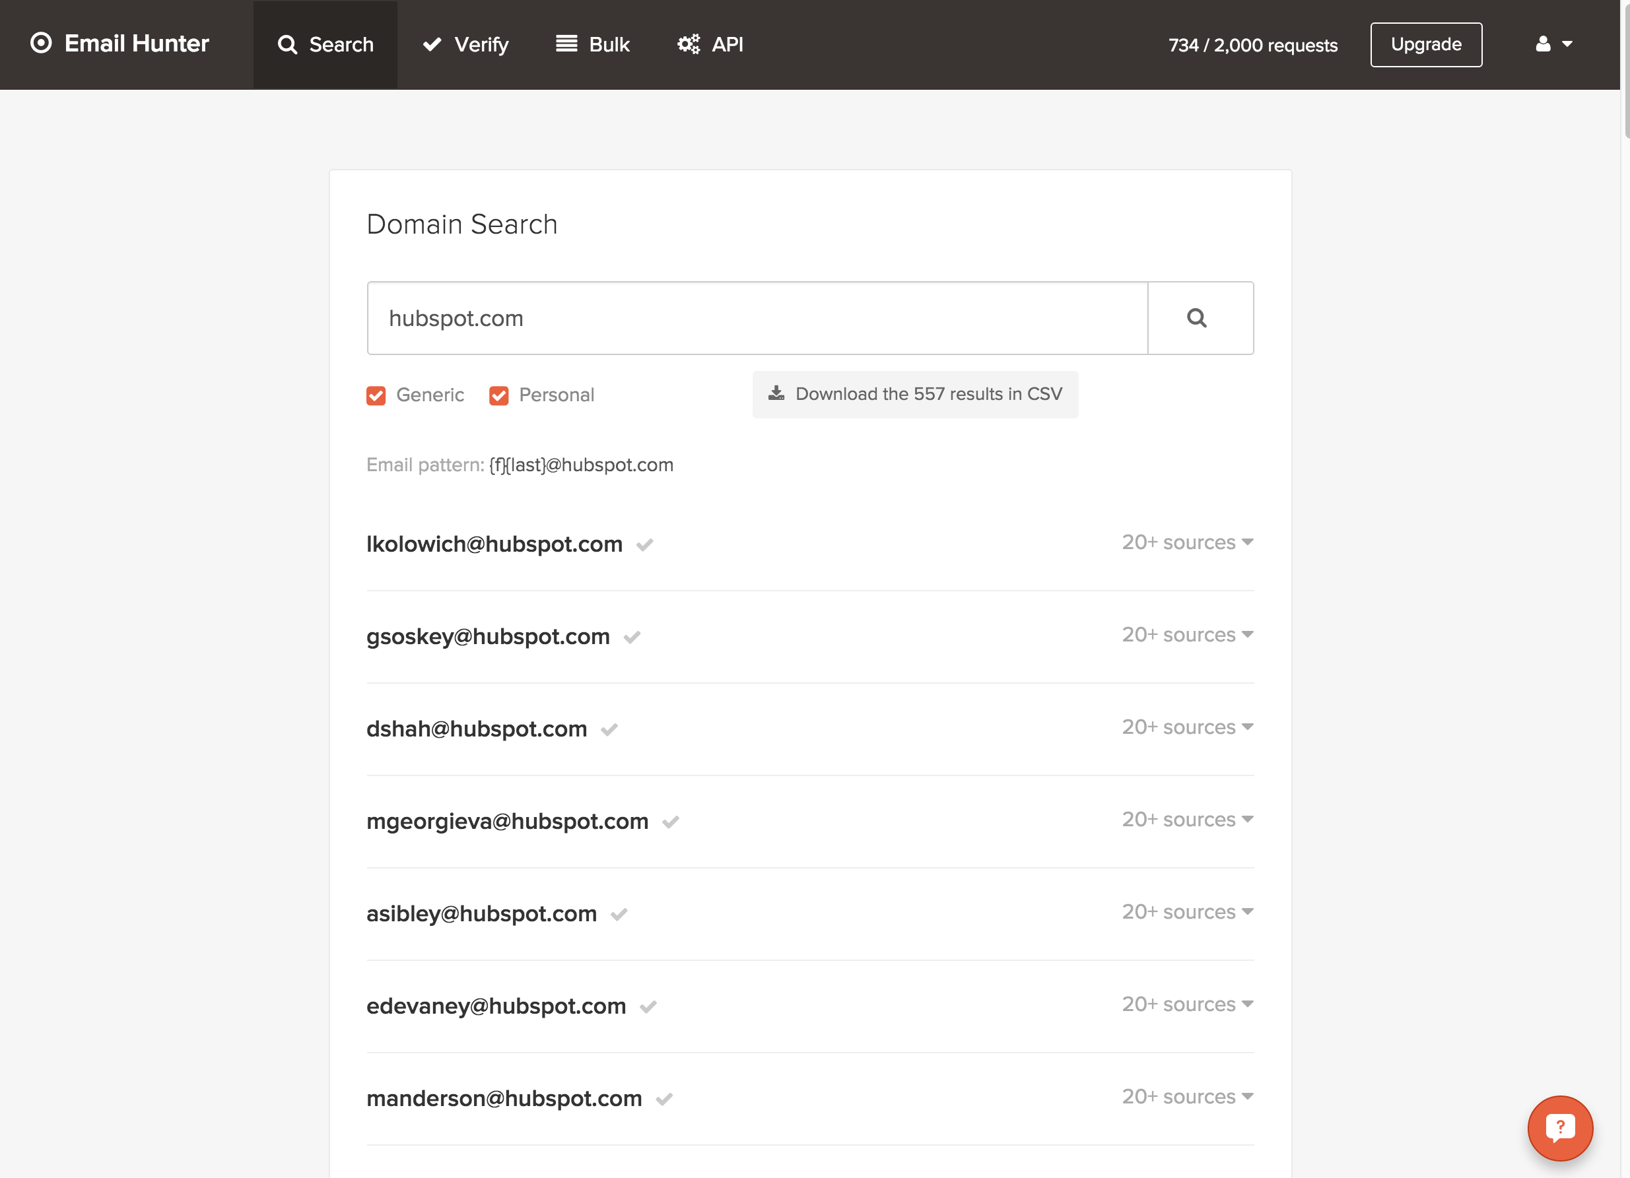
Task: Download the 557 results in CSV
Action: 915,395
